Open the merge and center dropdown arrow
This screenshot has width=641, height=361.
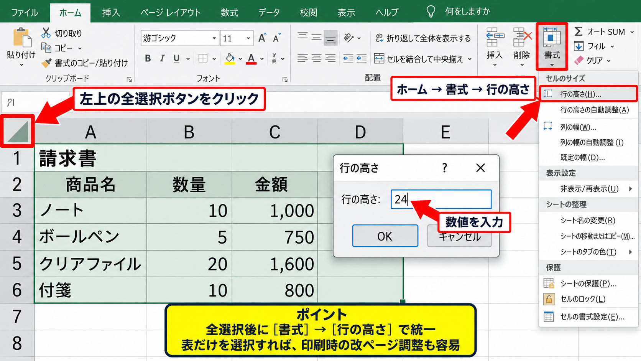click(x=470, y=59)
